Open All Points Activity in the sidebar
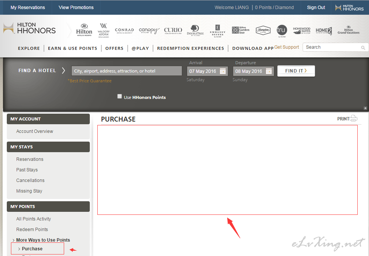 click(34, 219)
